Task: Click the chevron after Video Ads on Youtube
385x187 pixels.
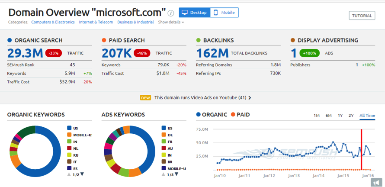Action: pyautogui.click(x=250, y=98)
